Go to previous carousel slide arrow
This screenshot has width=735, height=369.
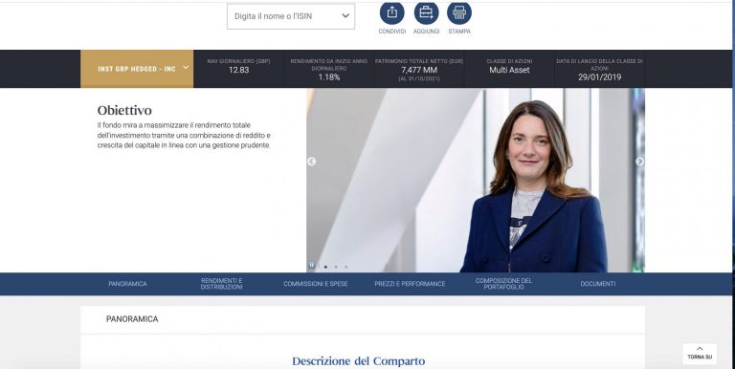tap(311, 162)
